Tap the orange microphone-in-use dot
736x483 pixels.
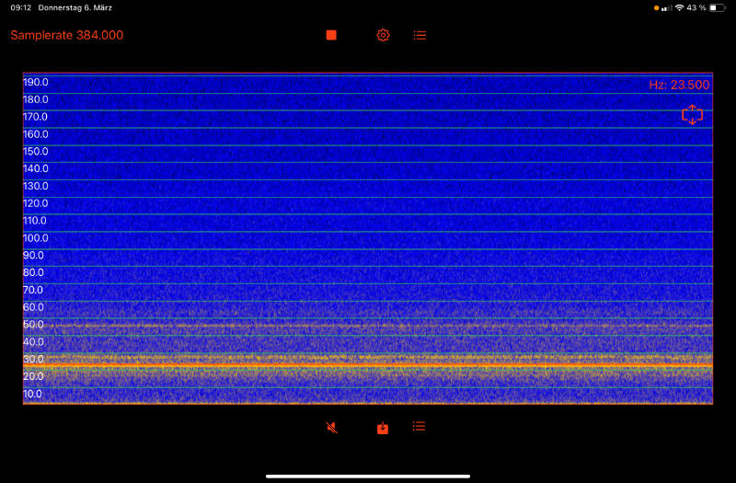[x=656, y=8]
